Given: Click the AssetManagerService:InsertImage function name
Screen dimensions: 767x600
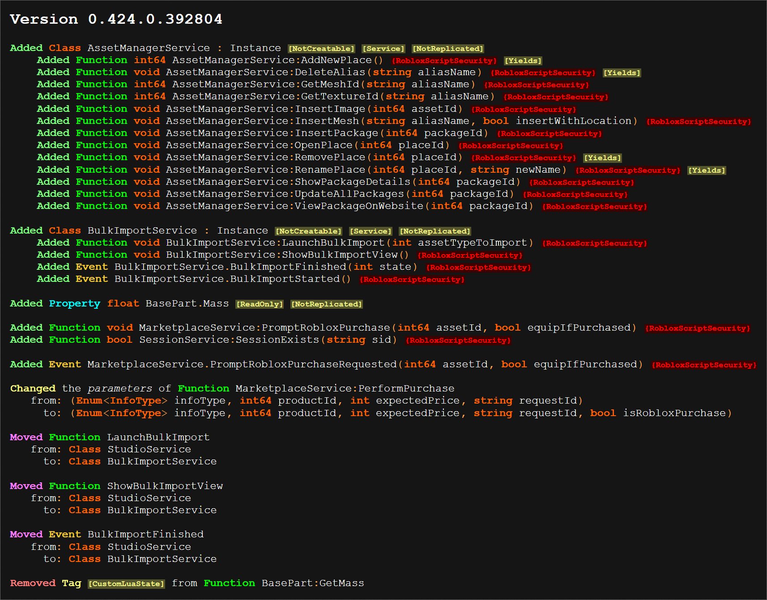Looking at the screenshot, I should pos(266,109).
